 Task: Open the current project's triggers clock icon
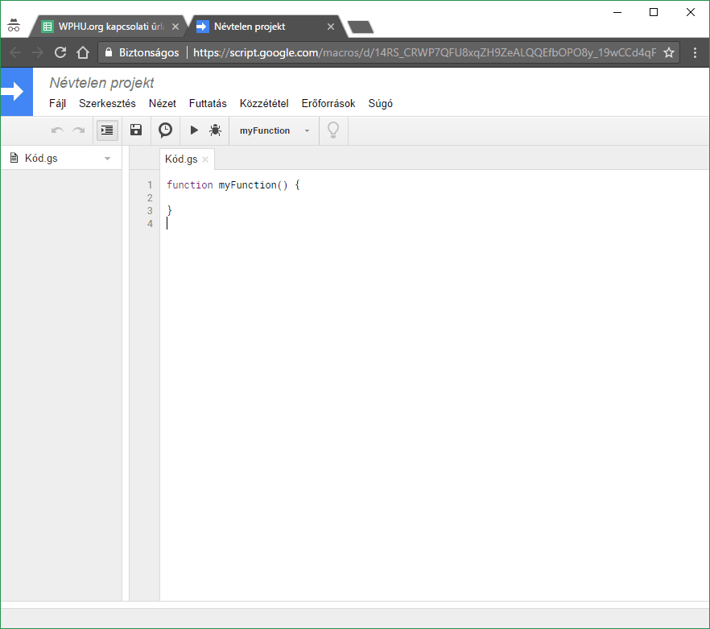click(x=165, y=130)
